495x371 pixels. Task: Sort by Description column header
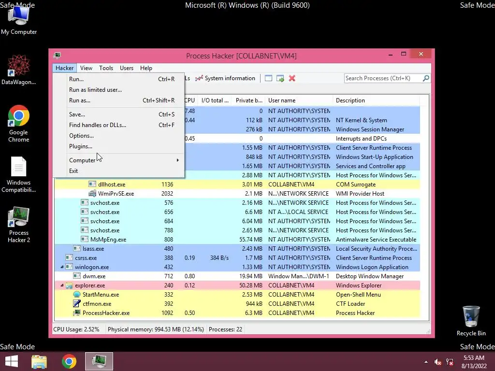pos(376,100)
